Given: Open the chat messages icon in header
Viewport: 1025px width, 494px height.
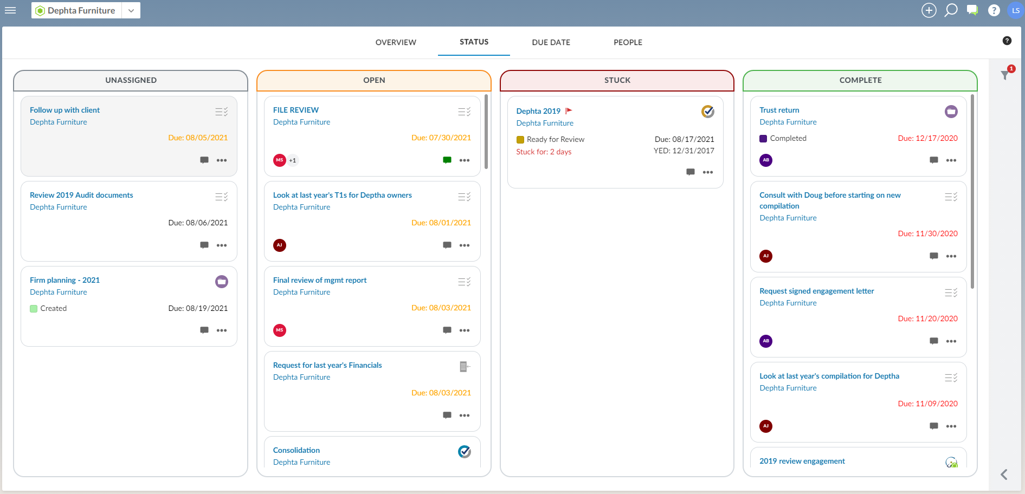Looking at the screenshot, I should pyautogui.click(x=972, y=10).
